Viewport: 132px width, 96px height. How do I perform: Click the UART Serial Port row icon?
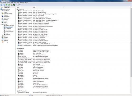pyautogui.click(x=18, y=52)
